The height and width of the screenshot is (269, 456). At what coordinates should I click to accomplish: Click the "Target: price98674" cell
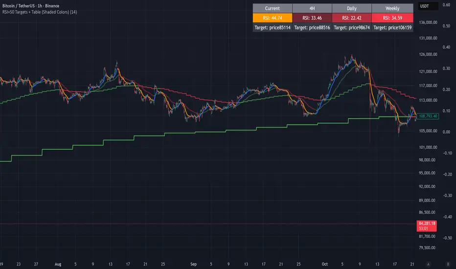pyautogui.click(x=351, y=28)
